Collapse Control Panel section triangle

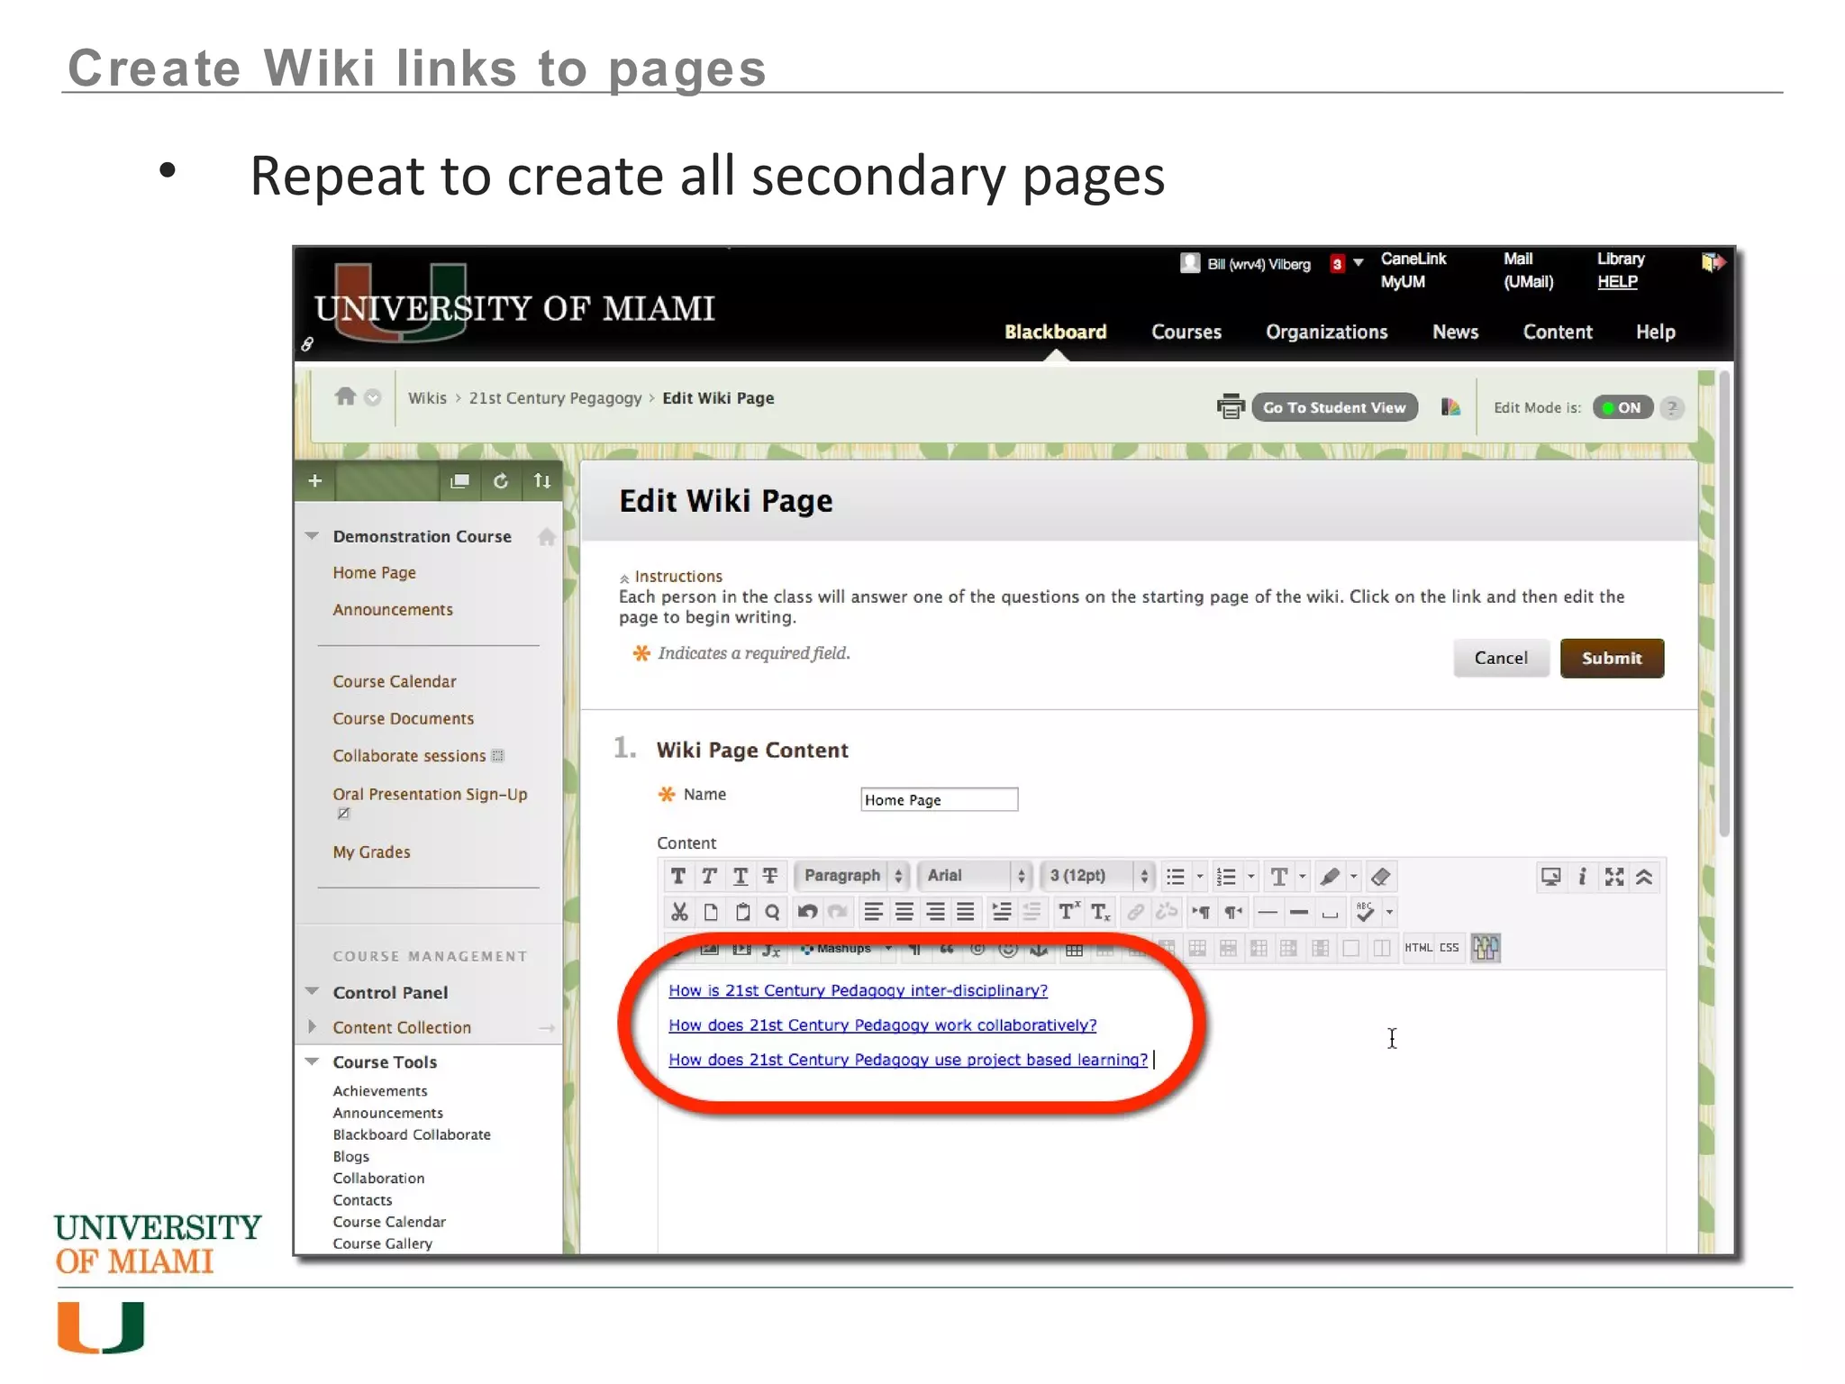coord(312,991)
